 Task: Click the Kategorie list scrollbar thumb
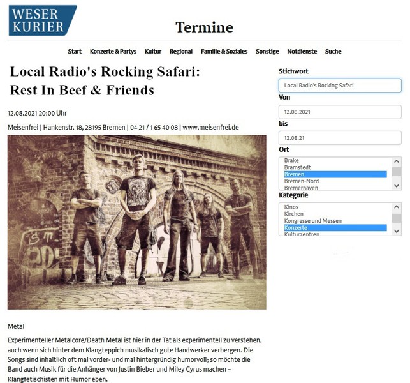[x=397, y=218]
